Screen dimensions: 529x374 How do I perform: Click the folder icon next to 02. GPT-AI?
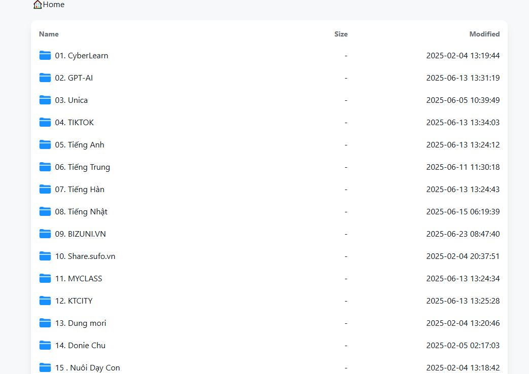45,78
